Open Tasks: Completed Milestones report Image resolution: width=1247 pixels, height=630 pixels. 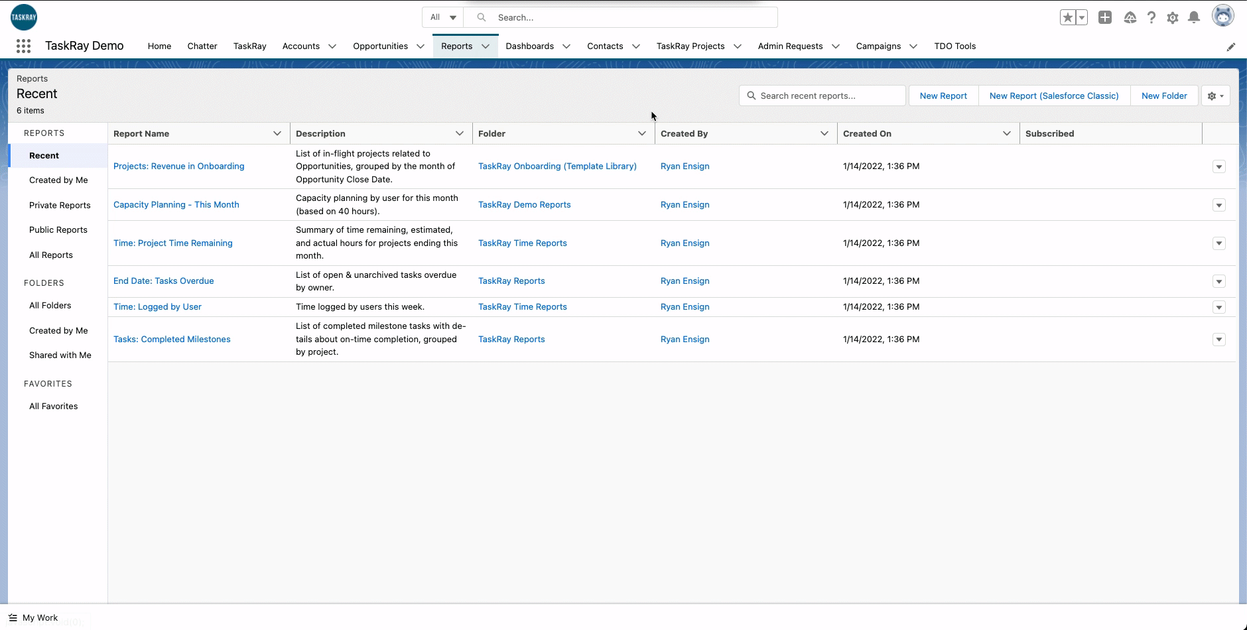click(x=172, y=339)
